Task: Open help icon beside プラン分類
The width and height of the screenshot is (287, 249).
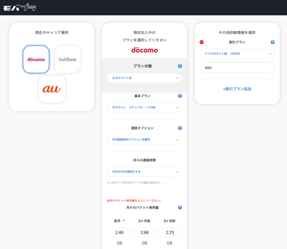Action: click(x=180, y=66)
